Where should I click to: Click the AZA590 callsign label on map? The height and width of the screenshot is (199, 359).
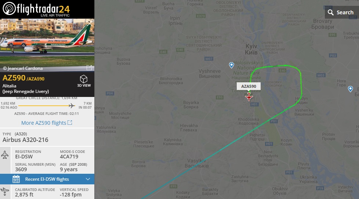pyautogui.click(x=249, y=86)
